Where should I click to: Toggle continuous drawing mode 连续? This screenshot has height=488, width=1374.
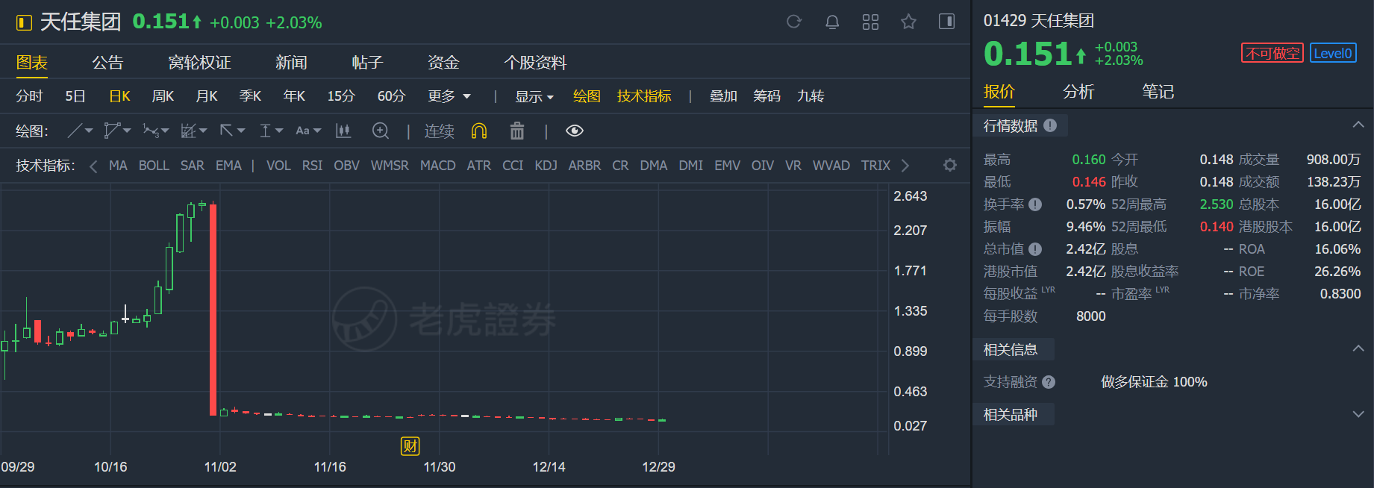point(439,131)
